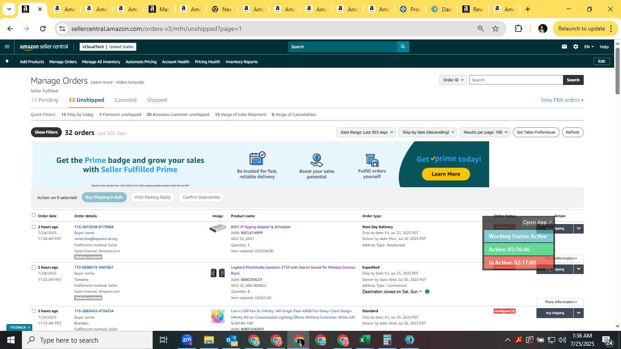
Task: Open File Explorer in taskbar
Action: coord(209,340)
